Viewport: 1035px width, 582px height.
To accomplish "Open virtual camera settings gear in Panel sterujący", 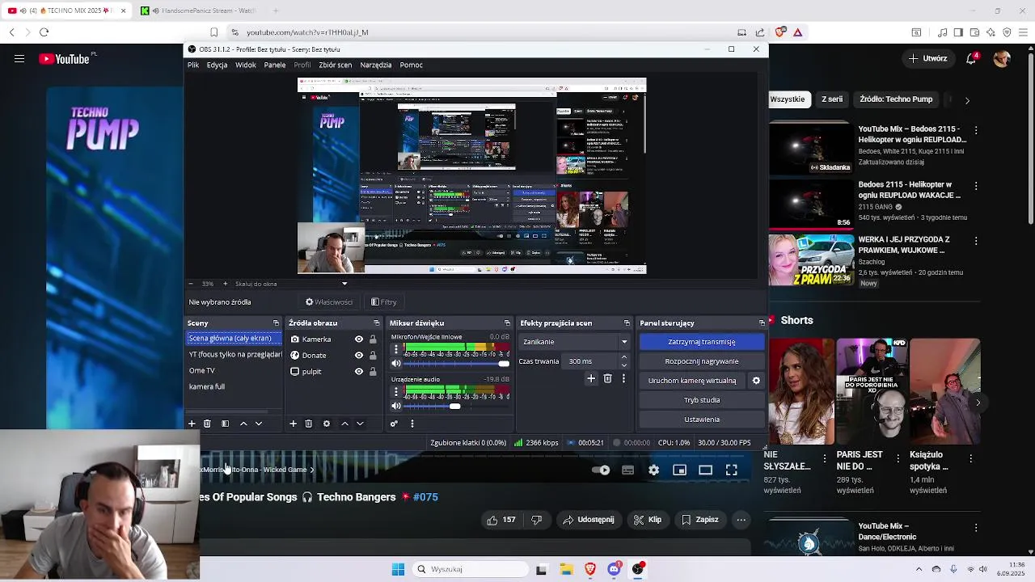I will tap(756, 381).
